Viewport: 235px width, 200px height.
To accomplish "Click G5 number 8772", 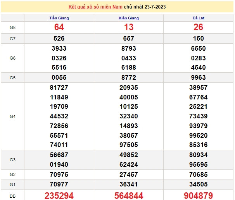I will [128, 77].
